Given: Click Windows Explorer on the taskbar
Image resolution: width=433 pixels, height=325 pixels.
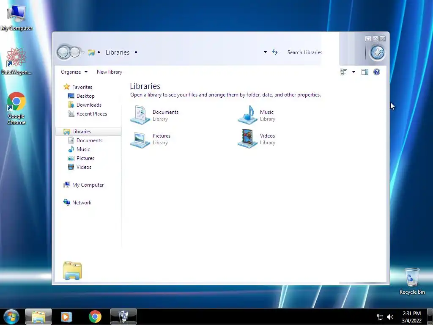Looking at the screenshot, I should (x=38, y=317).
